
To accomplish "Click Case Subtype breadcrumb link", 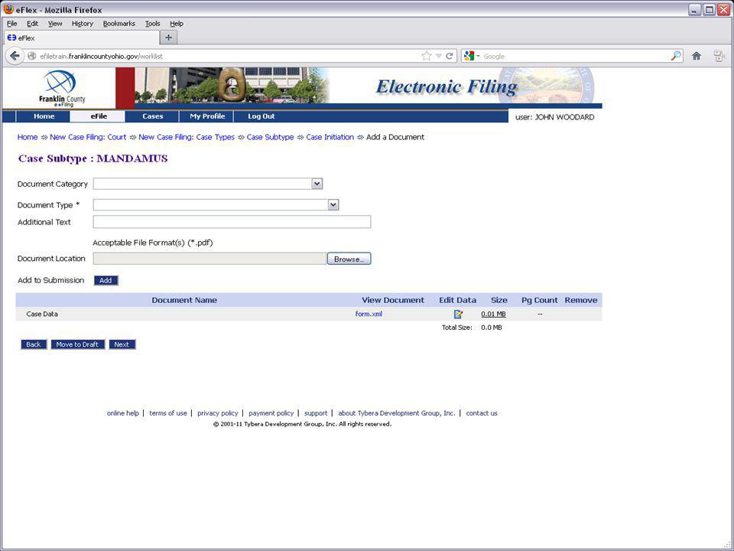I will tap(270, 137).
